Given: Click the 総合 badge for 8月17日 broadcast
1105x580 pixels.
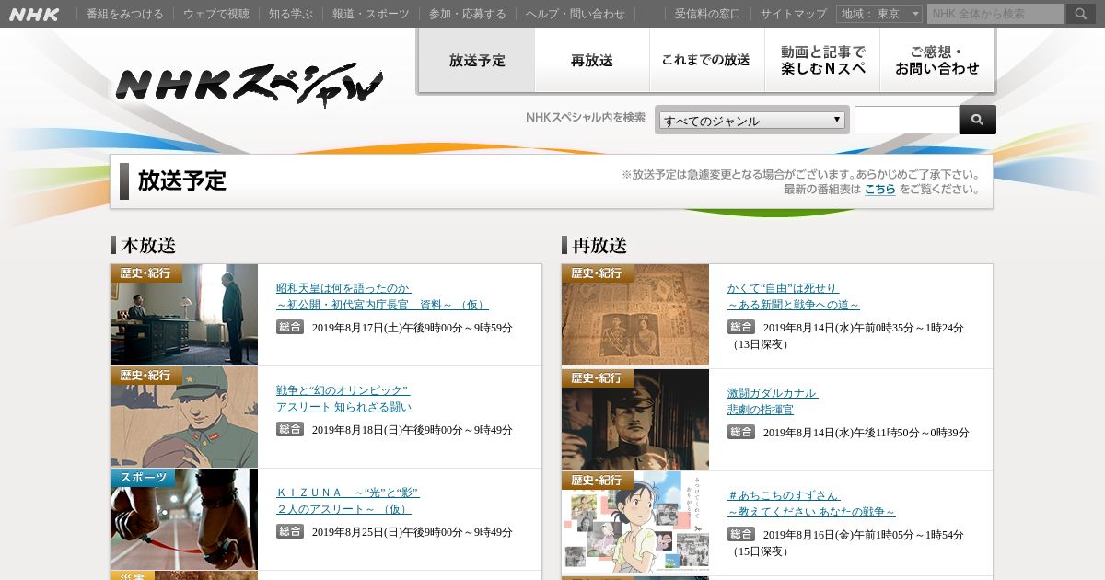Looking at the screenshot, I should coord(290,327).
